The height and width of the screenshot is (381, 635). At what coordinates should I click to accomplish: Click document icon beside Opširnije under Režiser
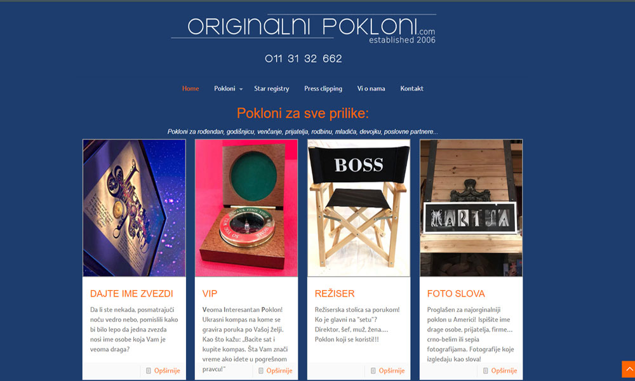(x=373, y=370)
